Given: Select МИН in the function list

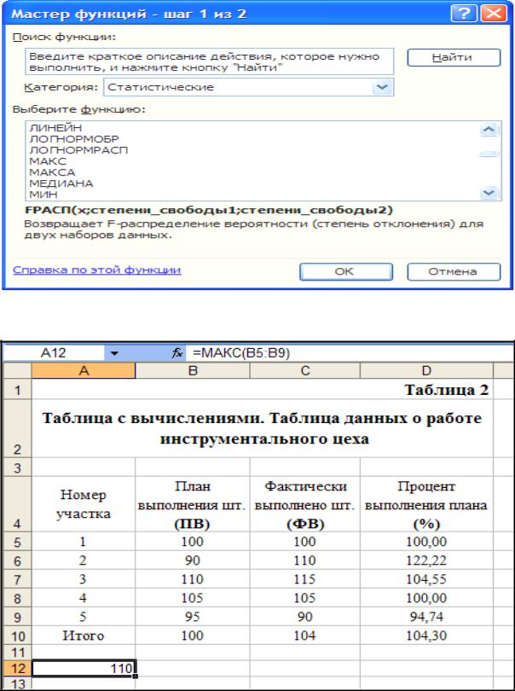Looking at the screenshot, I should point(43,195).
